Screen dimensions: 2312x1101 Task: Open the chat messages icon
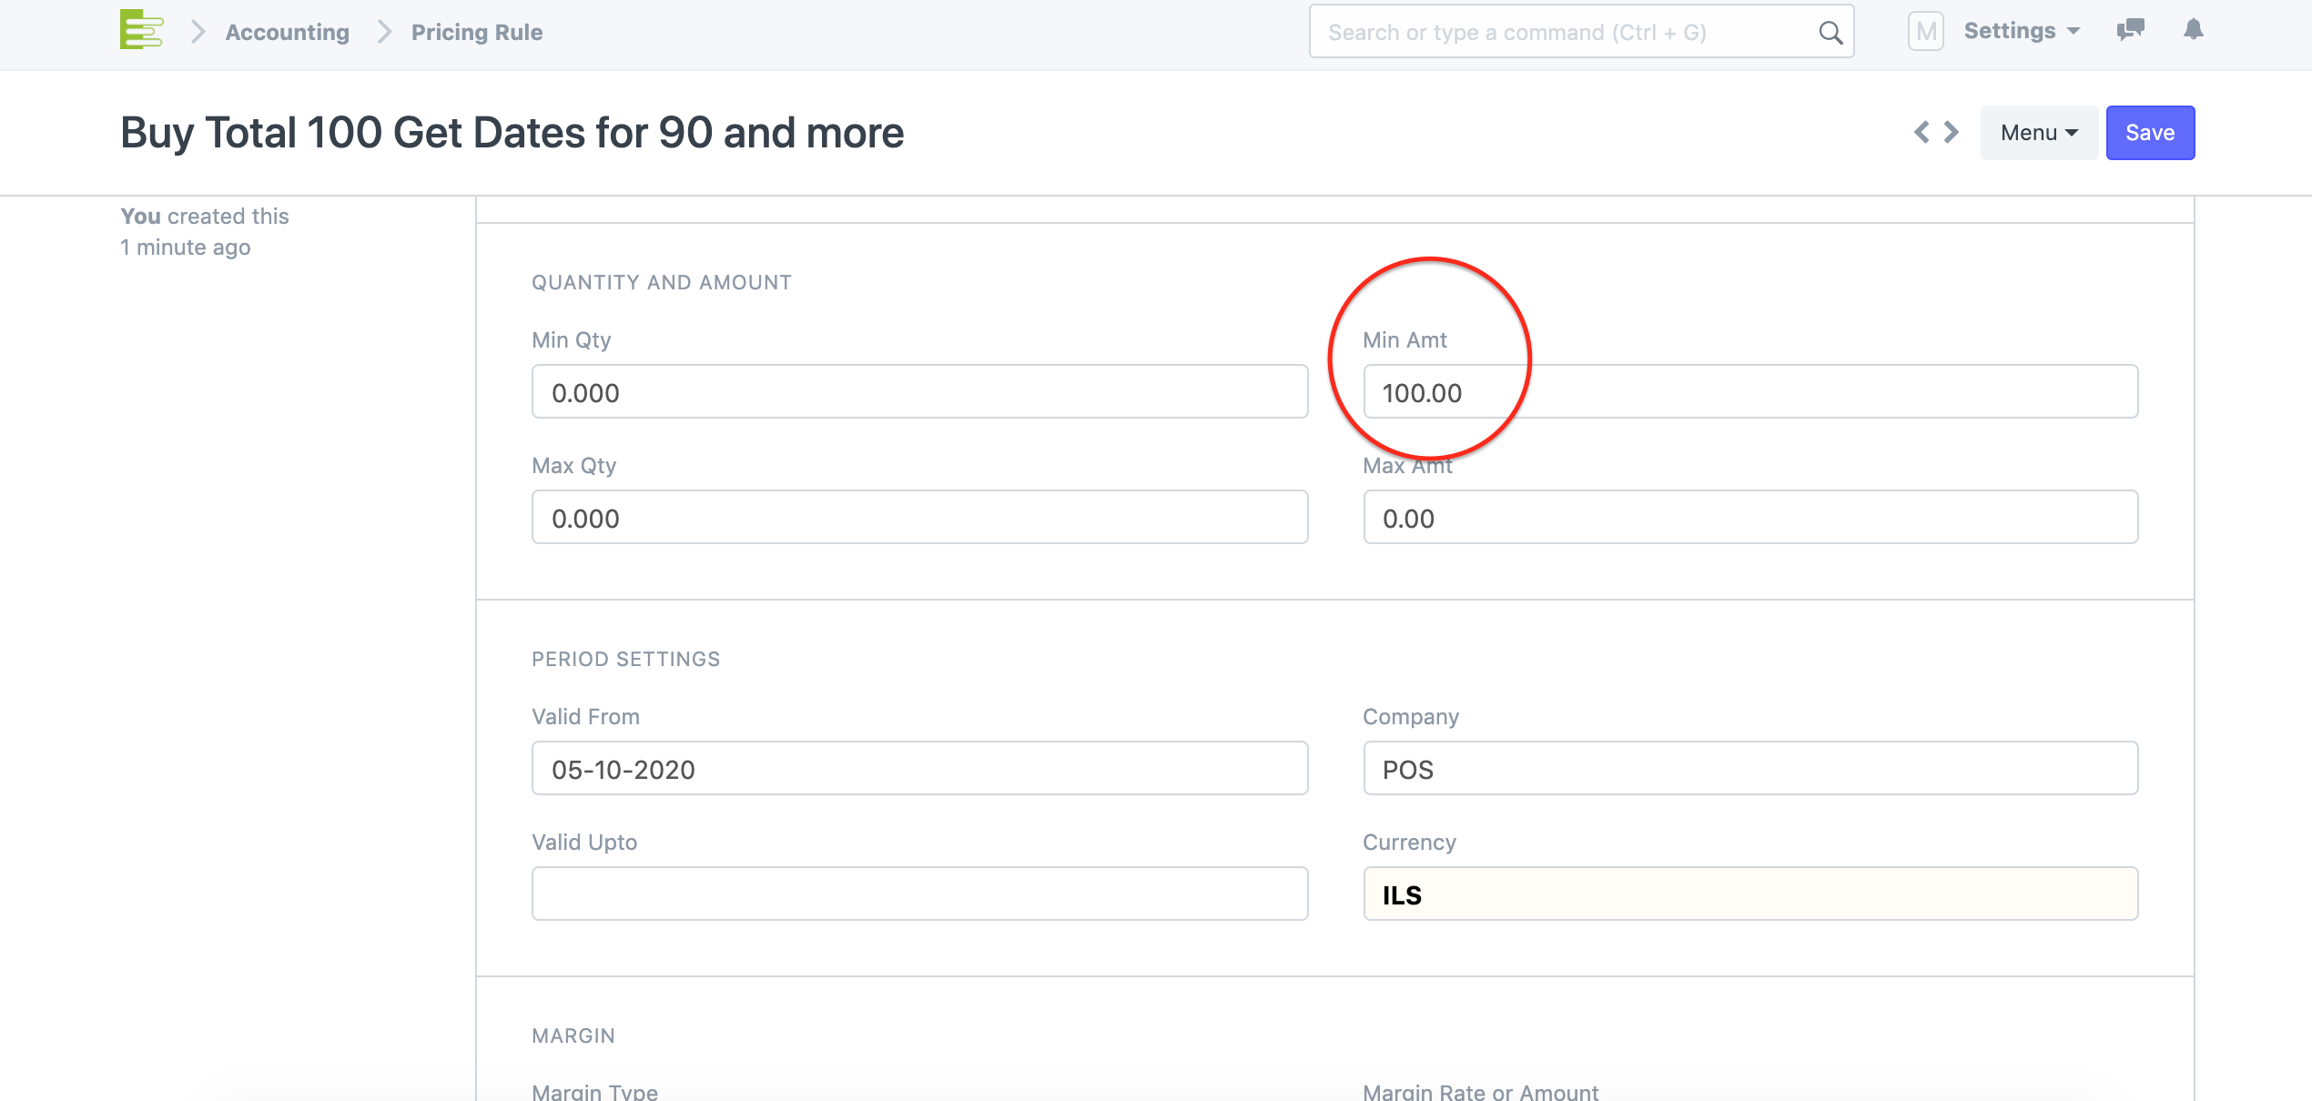pyautogui.click(x=2130, y=30)
